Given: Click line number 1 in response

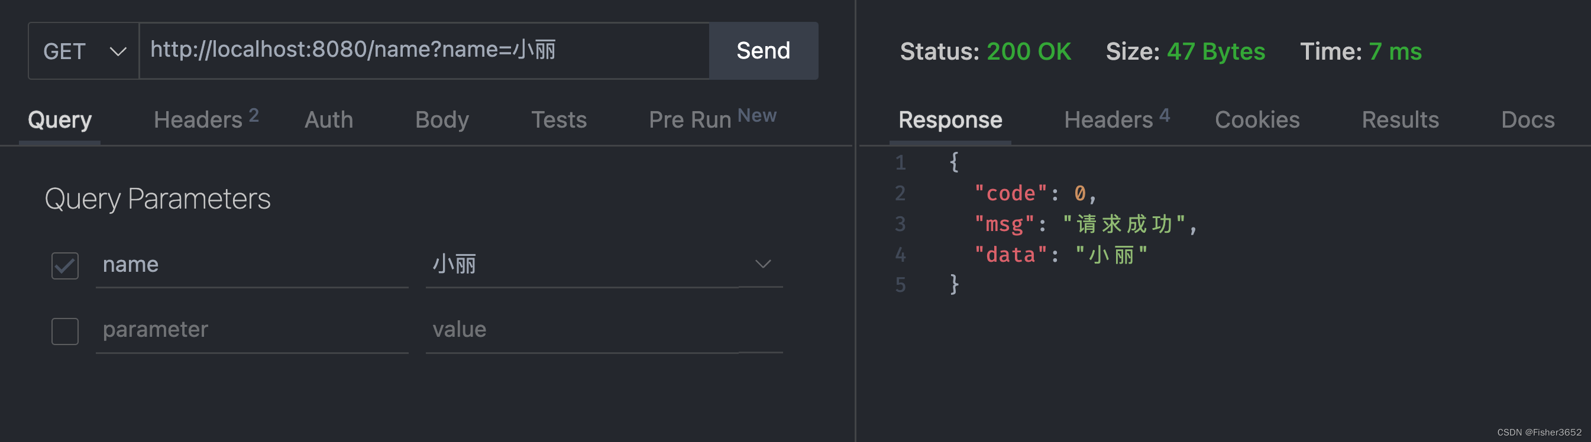Looking at the screenshot, I should click(x=901, y=163).
